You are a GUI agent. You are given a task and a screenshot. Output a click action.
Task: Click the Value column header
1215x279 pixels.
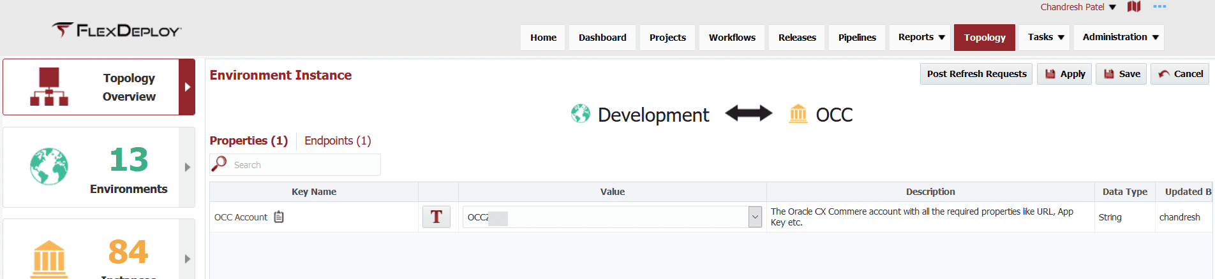click(x=613, y=192)
